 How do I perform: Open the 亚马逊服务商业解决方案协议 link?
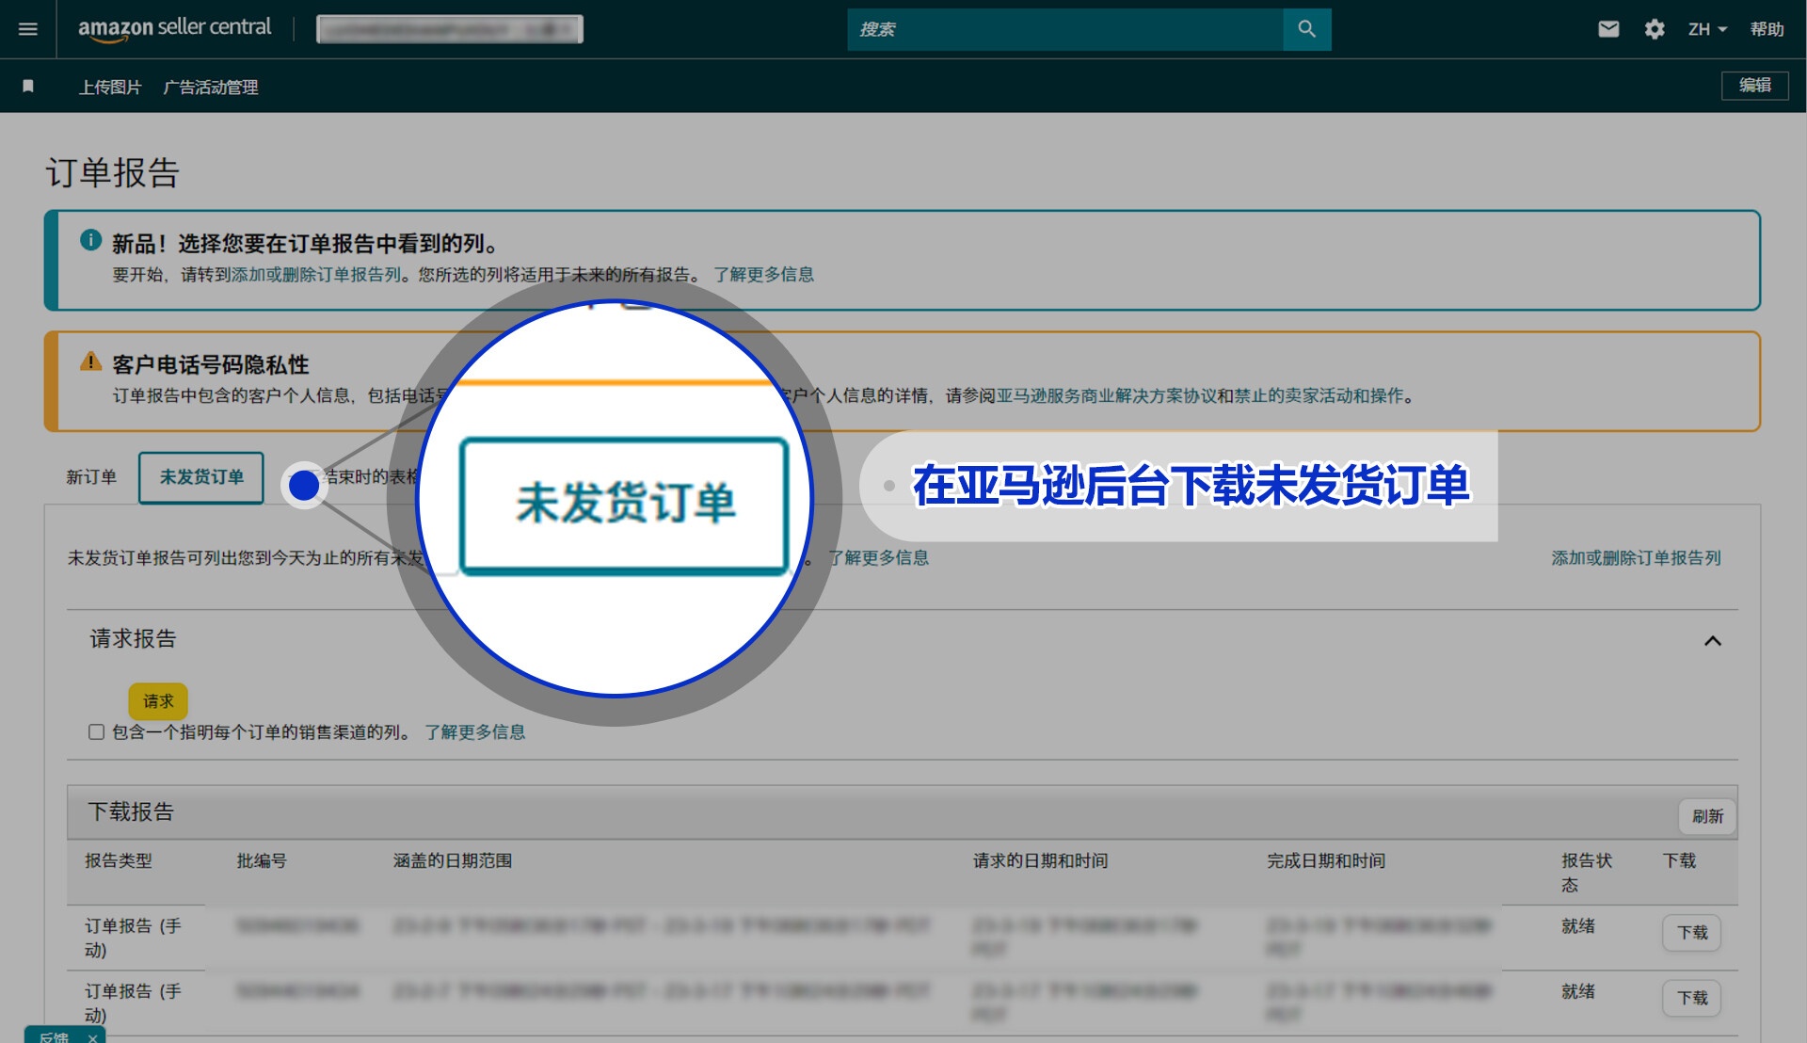[1106, 395]
